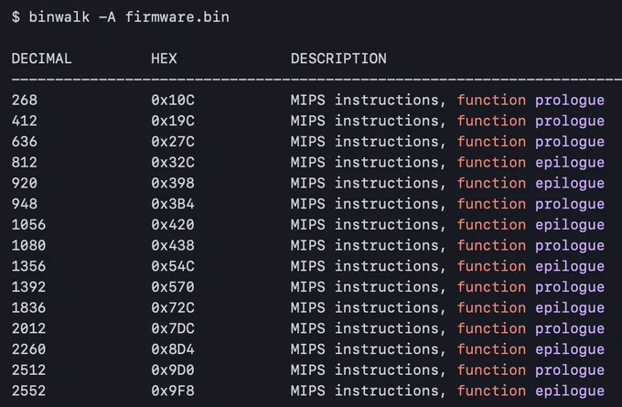The width and height of the screenshot is (622, 407).
Task: Click decimal offset 2512
Action: point(28,370)
